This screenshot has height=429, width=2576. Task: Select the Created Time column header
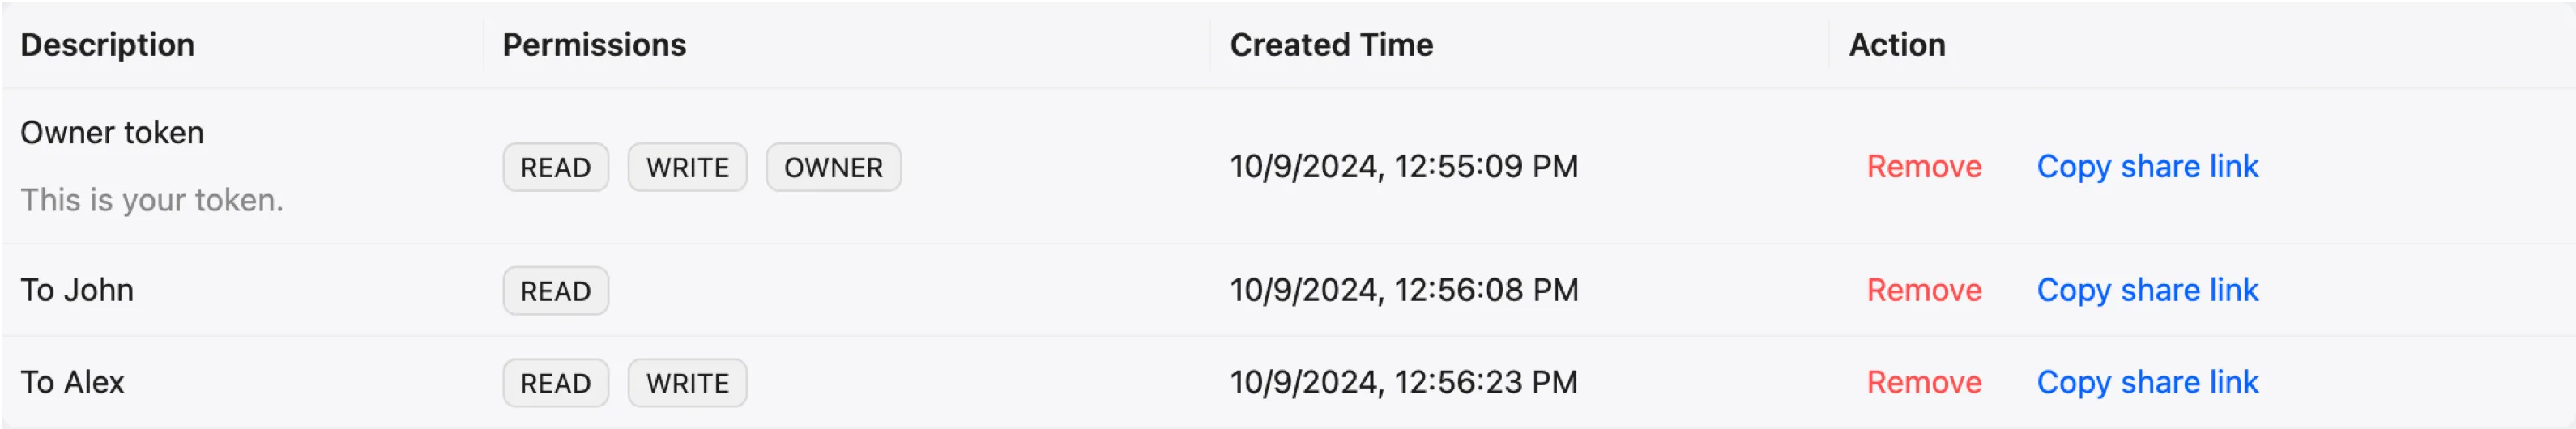tap(1331, 45)
